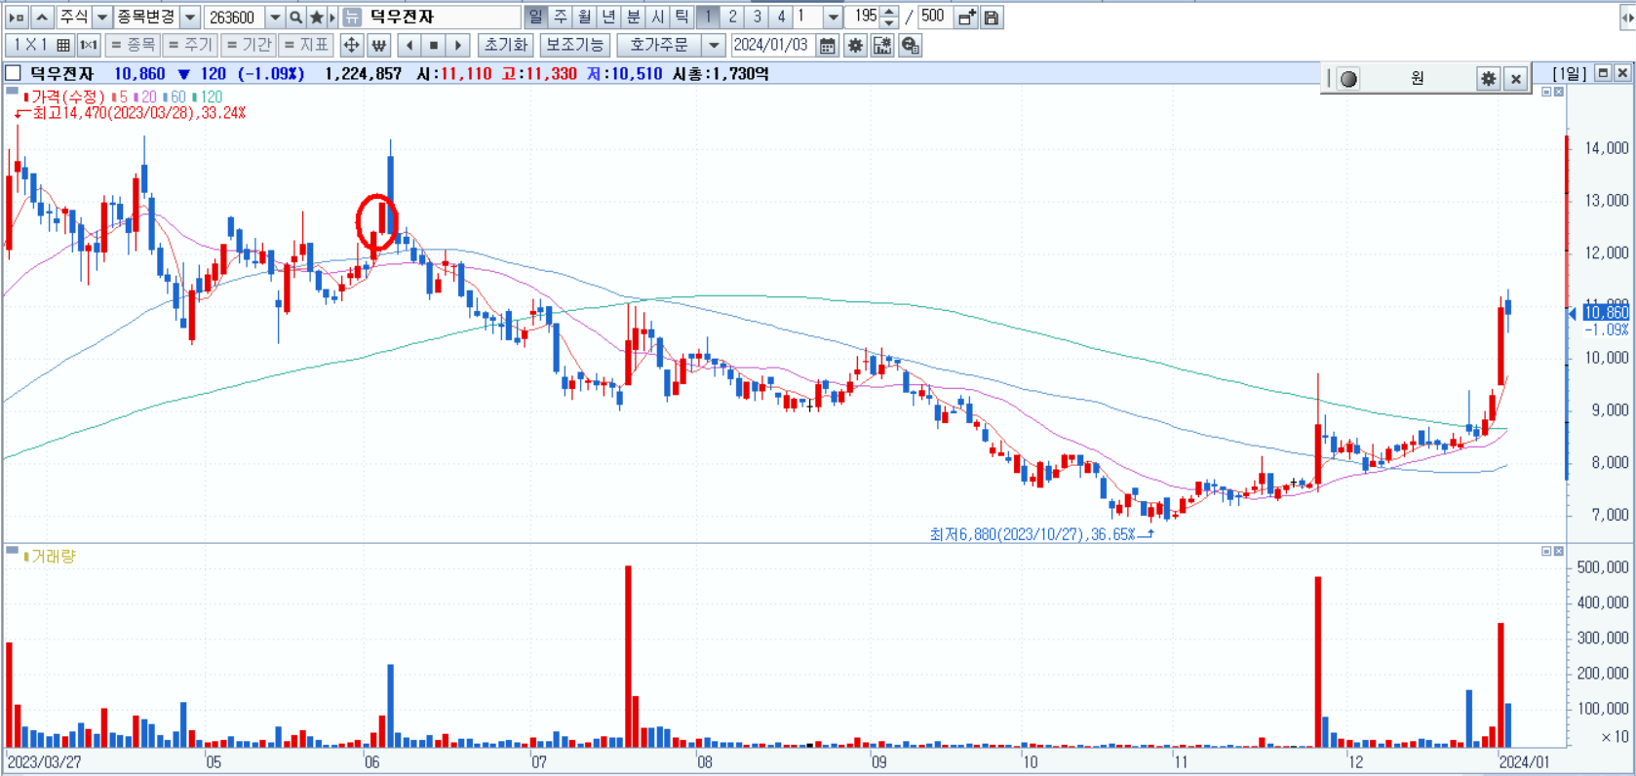The height and width of the screenshot is (776, 1636).
Task: Expand the interval value dropdown
Action: [832, 18]
